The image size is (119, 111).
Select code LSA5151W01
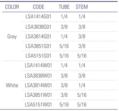click(38, 105)
